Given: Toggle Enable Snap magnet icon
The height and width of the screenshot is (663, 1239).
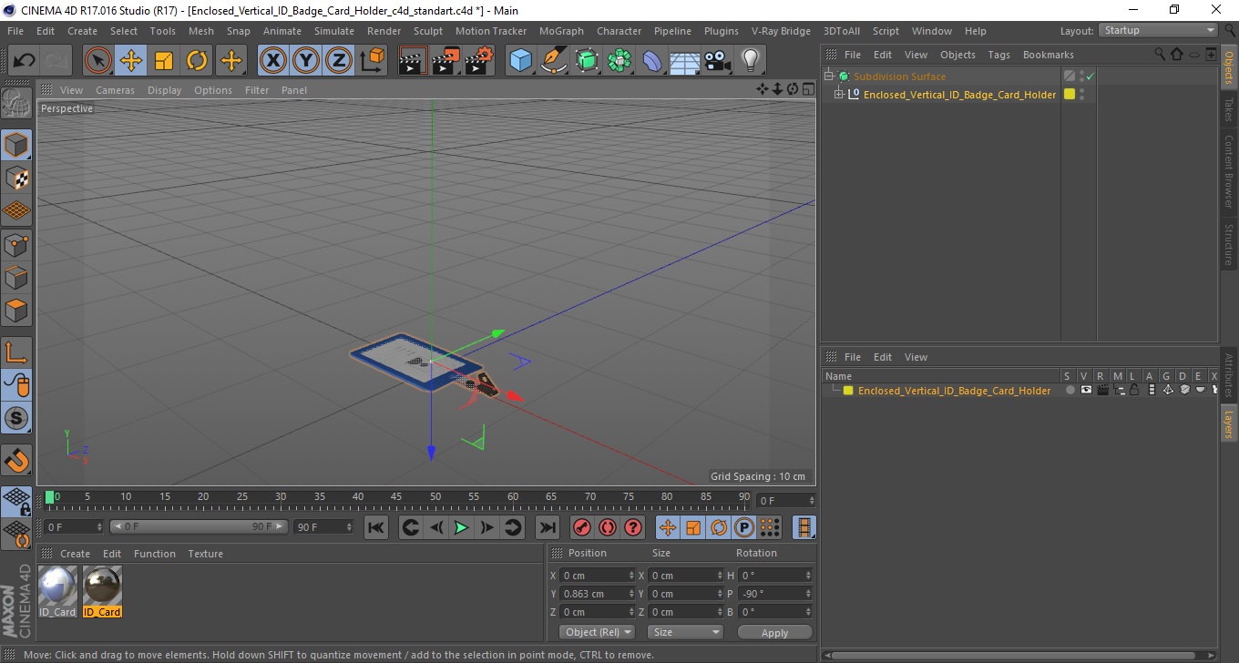Looking at the screenshot, I should (16, 460).
